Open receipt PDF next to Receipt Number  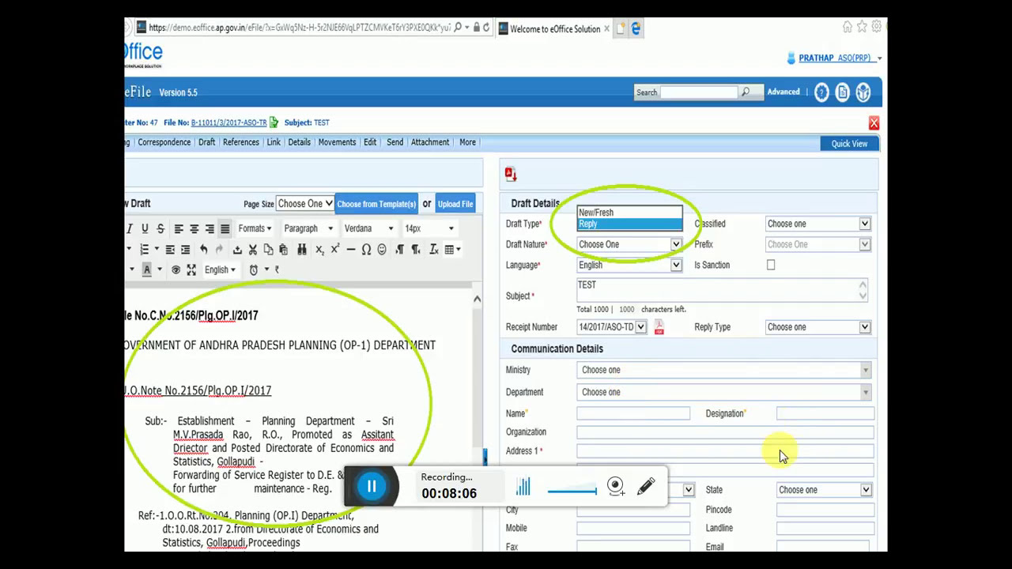pos(659,327)
